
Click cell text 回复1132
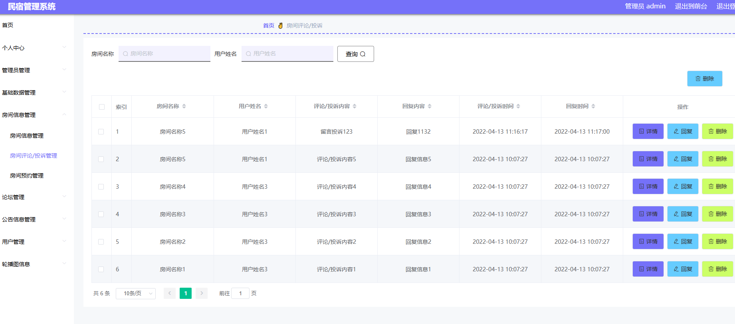tap(418, 132)
